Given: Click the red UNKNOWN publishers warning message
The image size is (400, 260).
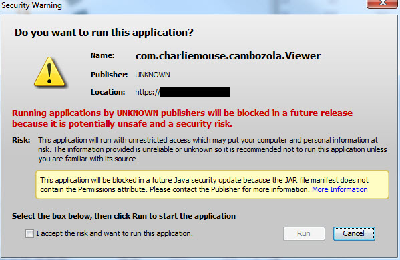Looking at the screenshot, I should (182, 118).
